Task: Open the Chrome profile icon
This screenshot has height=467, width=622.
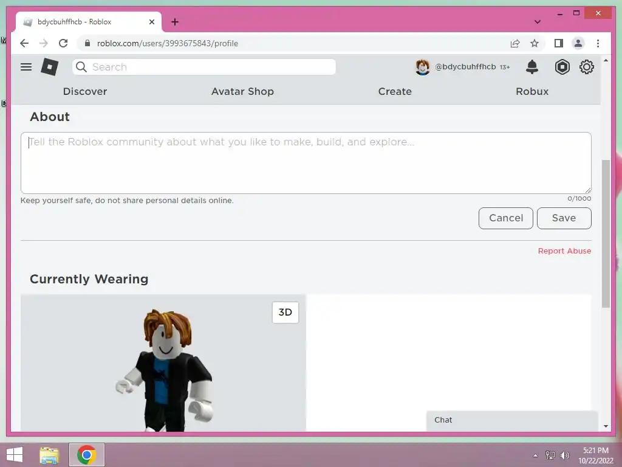Action: (x=578, y=43)
